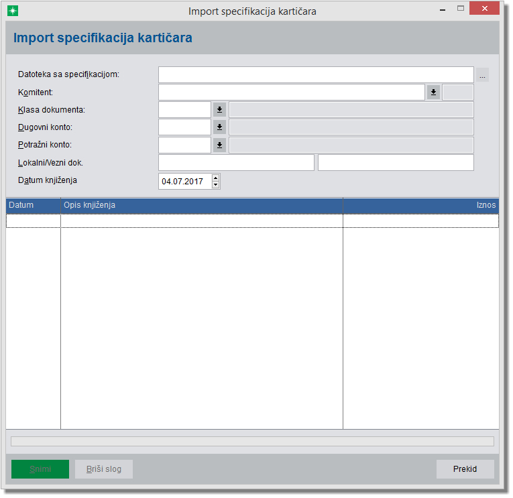The height and width of the screenshot is (498, 513).
Task: Select the Opis knjiženja column header
Action: [201, 204]
